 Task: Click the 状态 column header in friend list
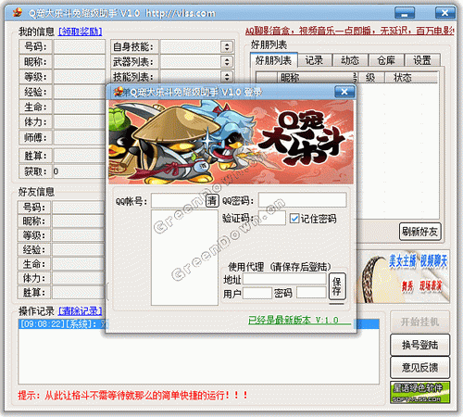pos(411,77)
